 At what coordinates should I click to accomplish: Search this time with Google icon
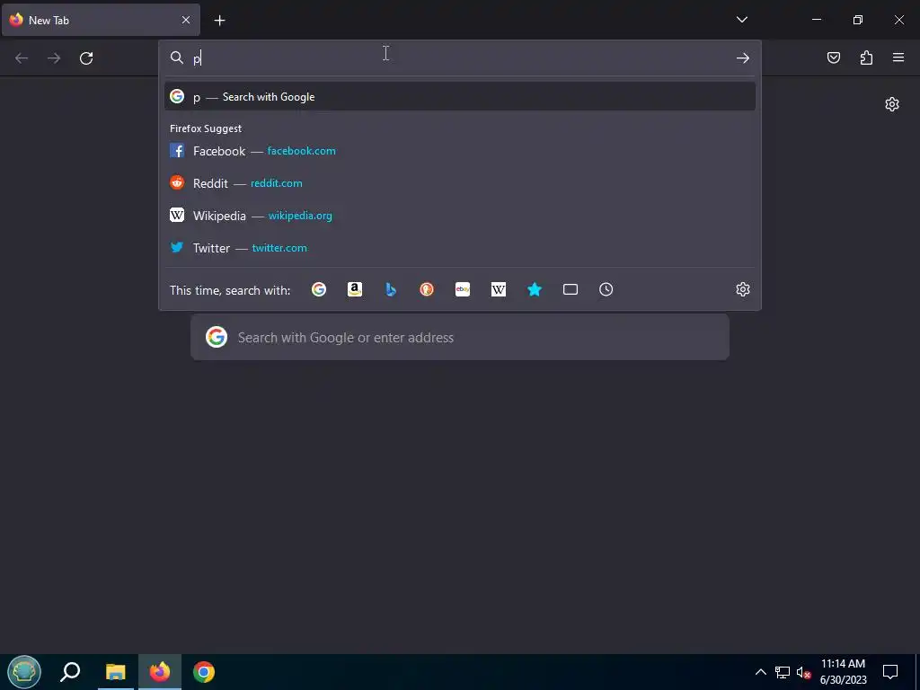(319, 289)
